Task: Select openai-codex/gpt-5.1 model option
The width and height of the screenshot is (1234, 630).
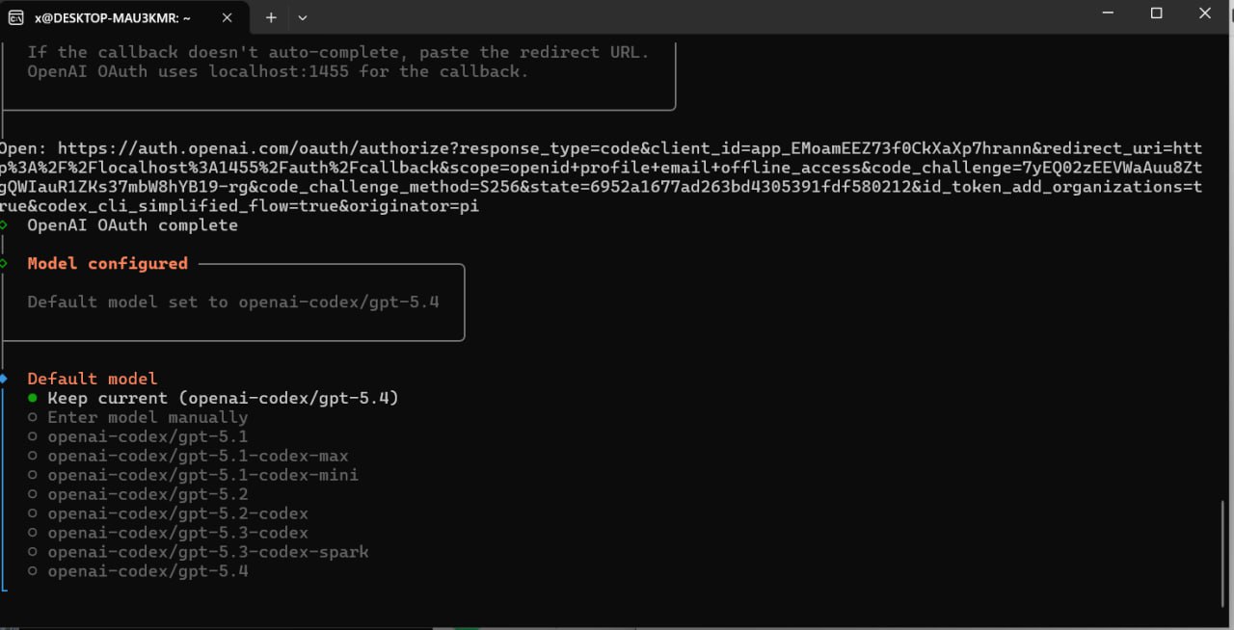Action: tap(148, 436)
